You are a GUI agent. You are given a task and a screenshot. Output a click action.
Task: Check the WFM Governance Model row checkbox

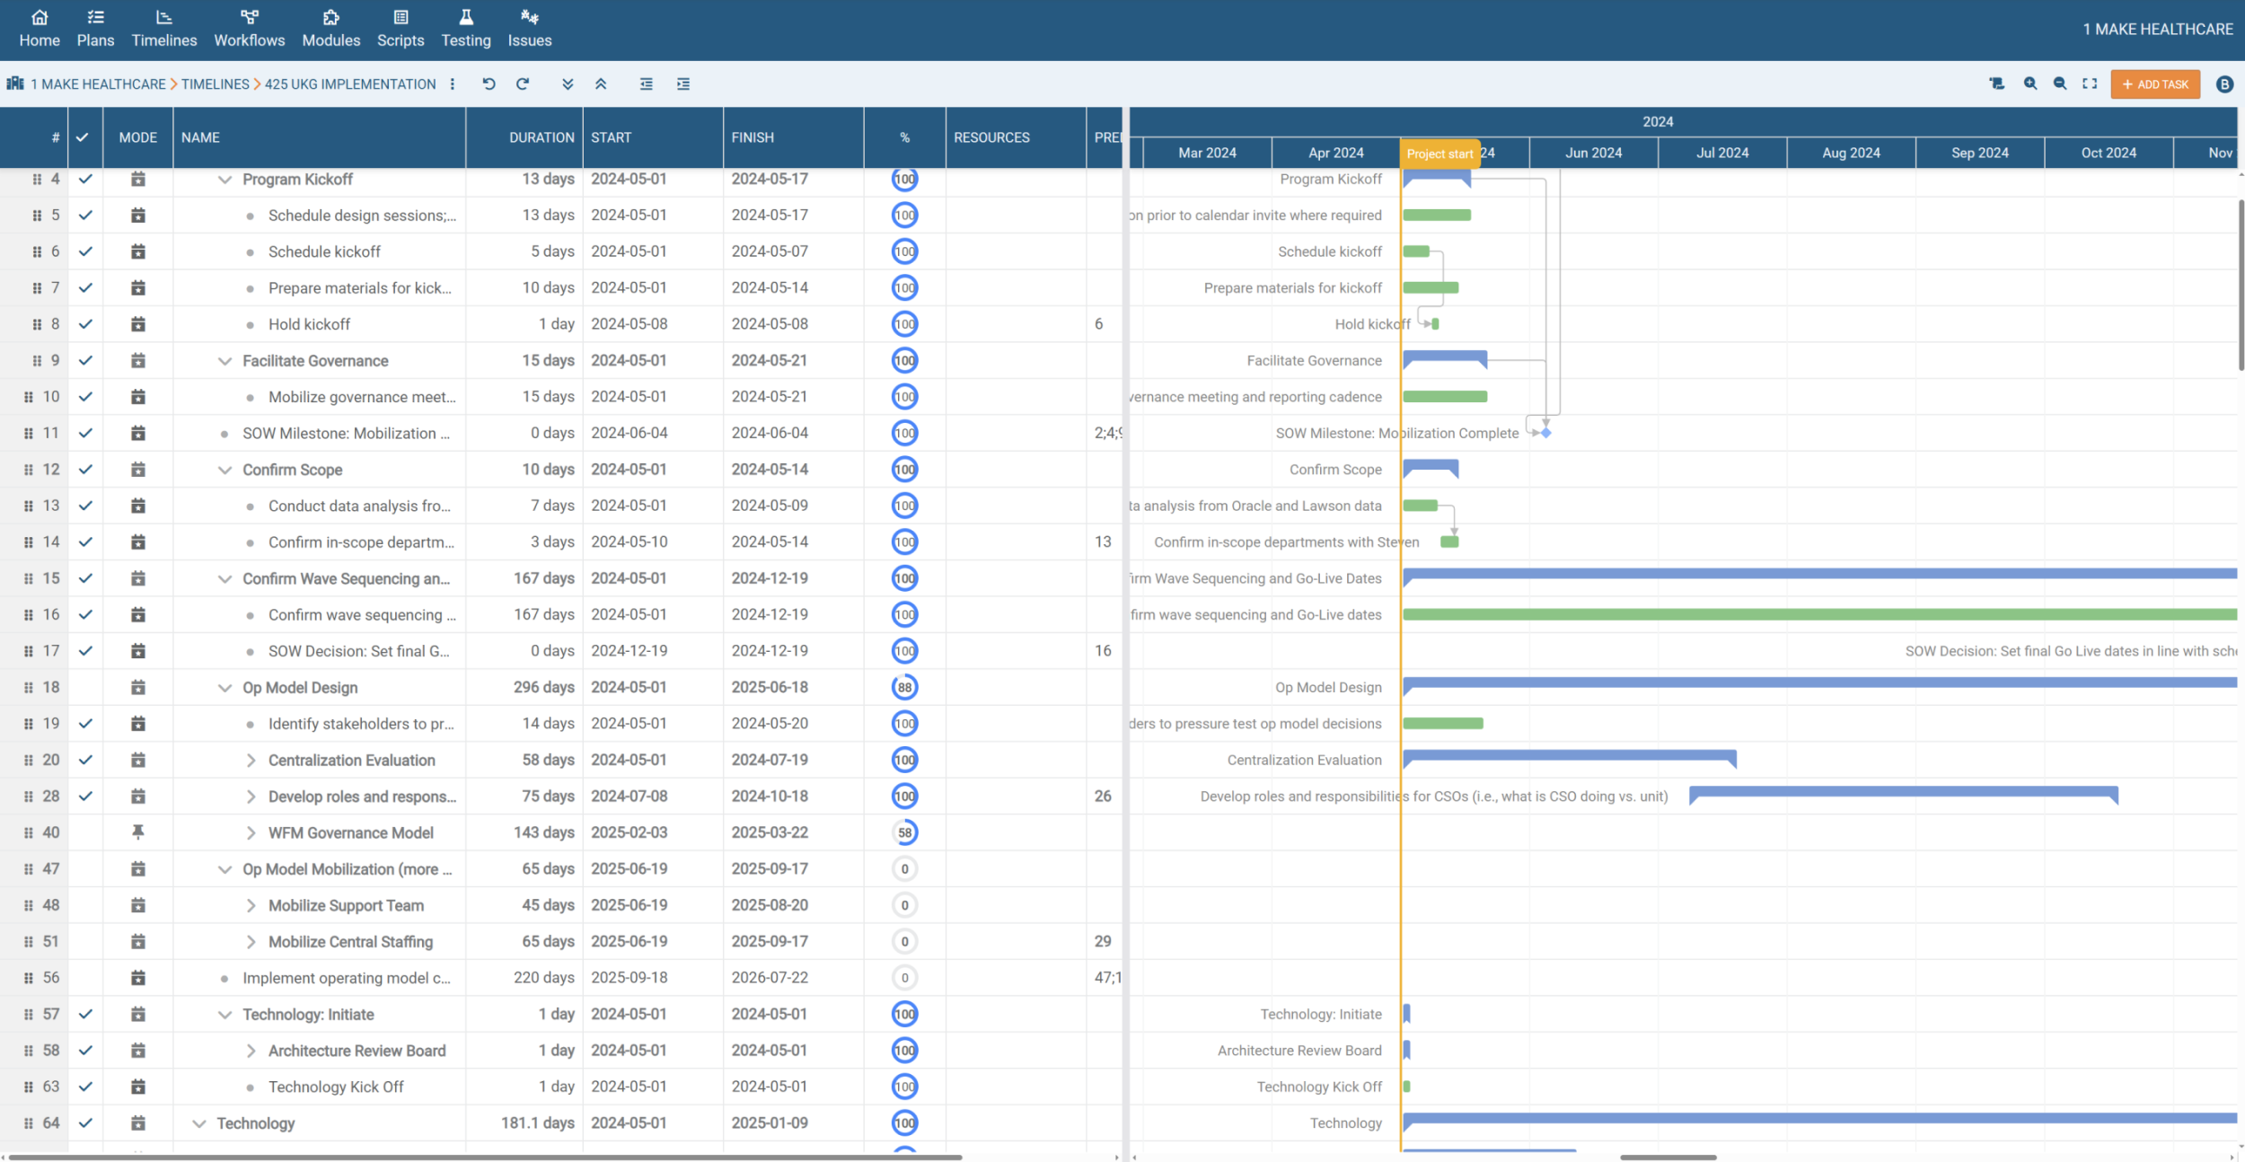(x=85, y=832)
